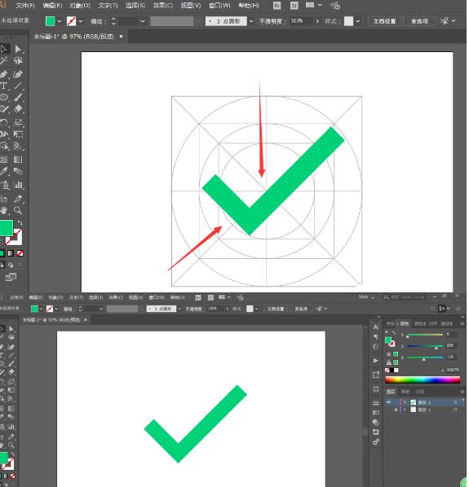
Task: Click large green fill swatch in upper toolbox
Action: [x=6, y=228]
